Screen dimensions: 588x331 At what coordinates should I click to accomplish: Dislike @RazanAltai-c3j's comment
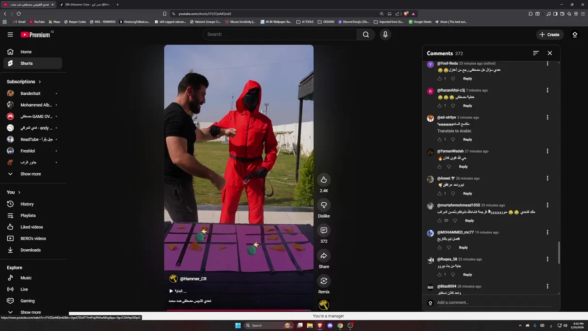tap(453, 106)
